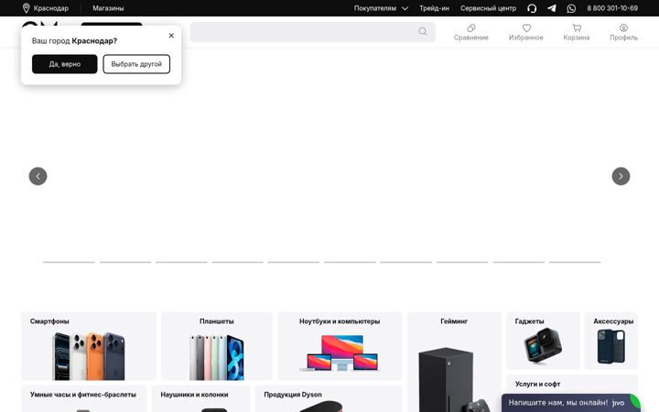Screen dimensions: 659x412
Task: Select the first banner slide indicator
Action: pos(69,262)
